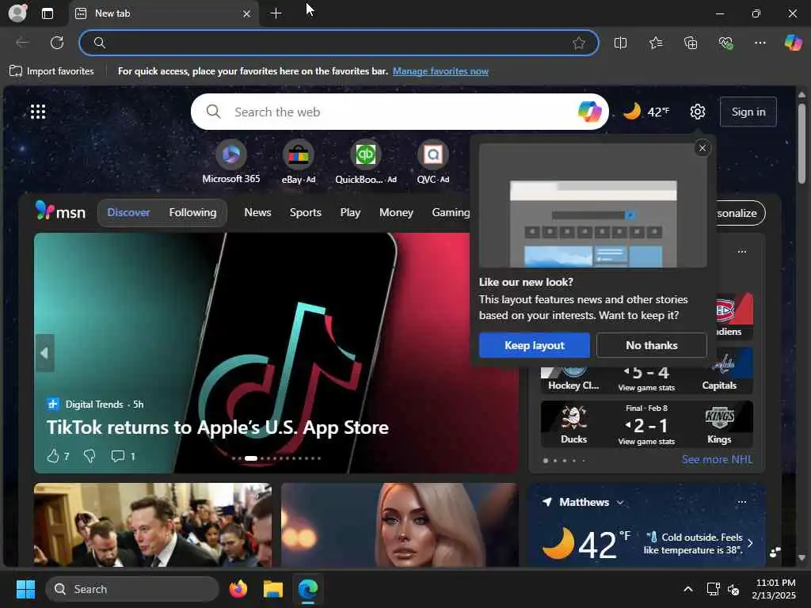Open the Windows Start menu

(x=25, y=589)
